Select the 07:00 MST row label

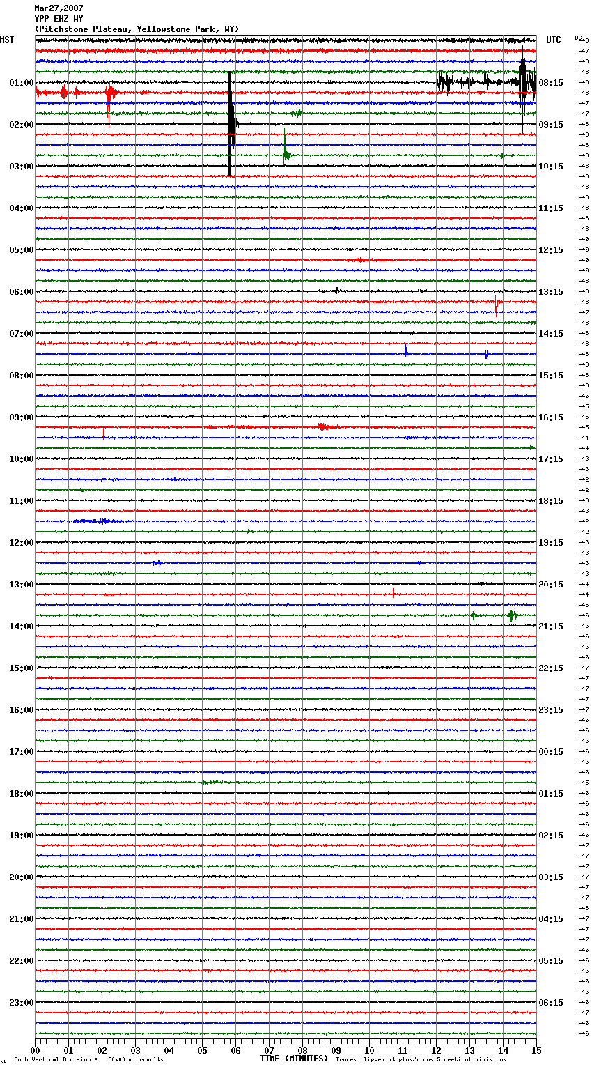[x=22, y=334]
